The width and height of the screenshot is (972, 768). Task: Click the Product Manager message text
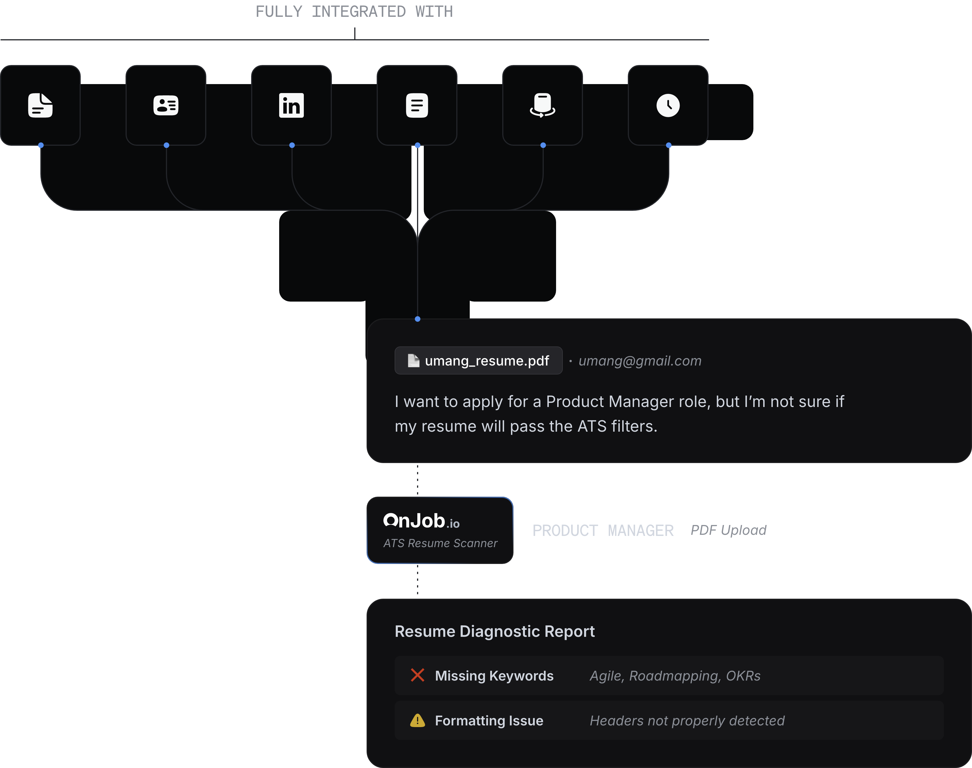[x=619, y=414]
